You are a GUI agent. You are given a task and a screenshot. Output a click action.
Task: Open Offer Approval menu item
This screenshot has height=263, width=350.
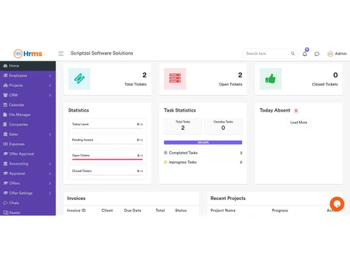(28, 154)
